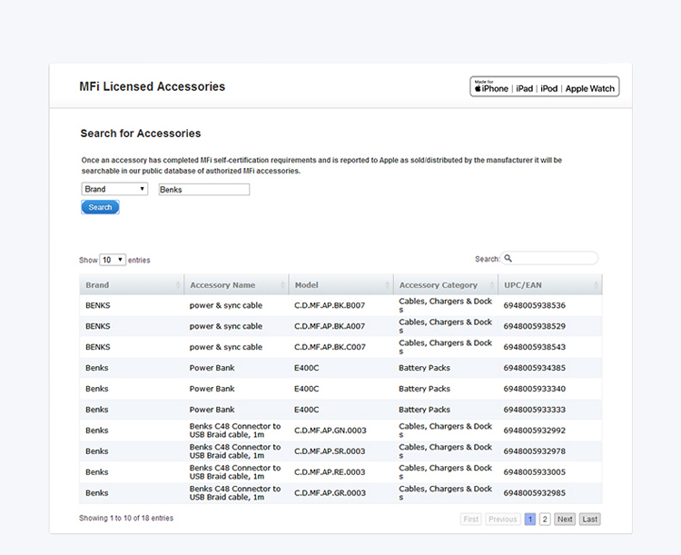681x555 pixels.
Task: Click the Last pagination button
Action: 590,519
